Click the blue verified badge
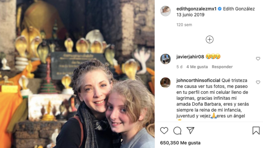 (220, 9)
